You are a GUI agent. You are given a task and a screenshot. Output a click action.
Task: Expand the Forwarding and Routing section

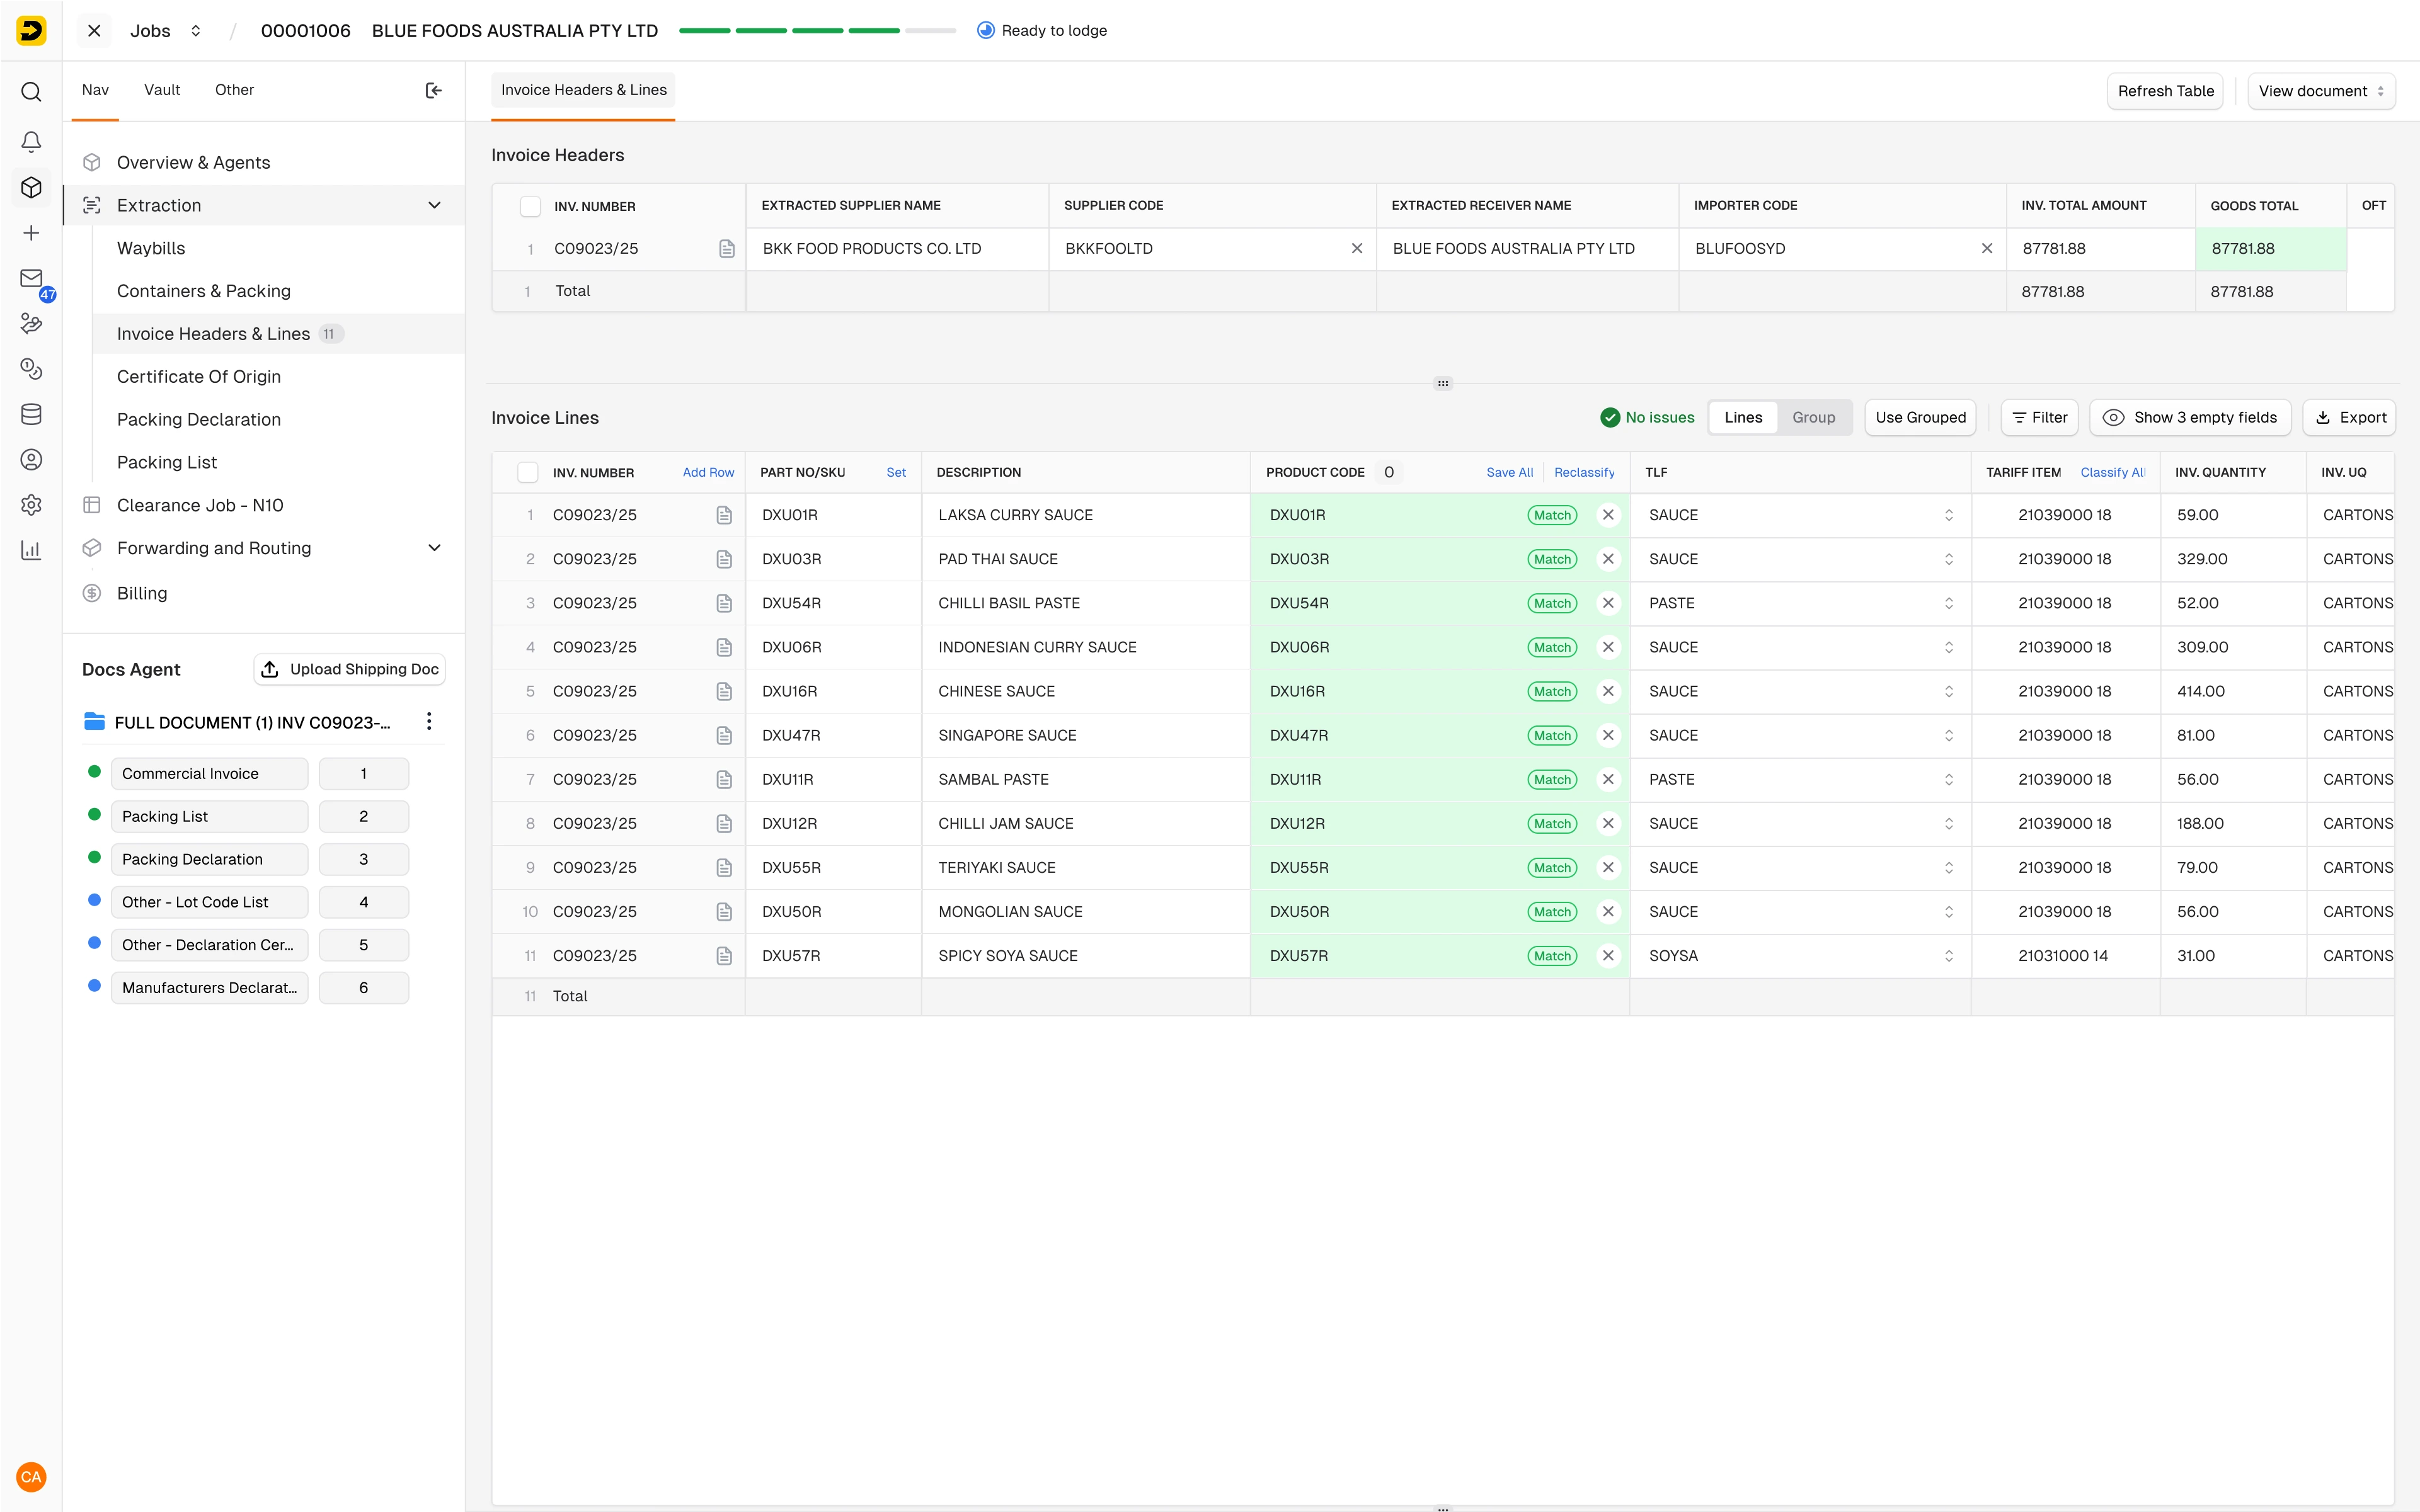click(434, 548)
